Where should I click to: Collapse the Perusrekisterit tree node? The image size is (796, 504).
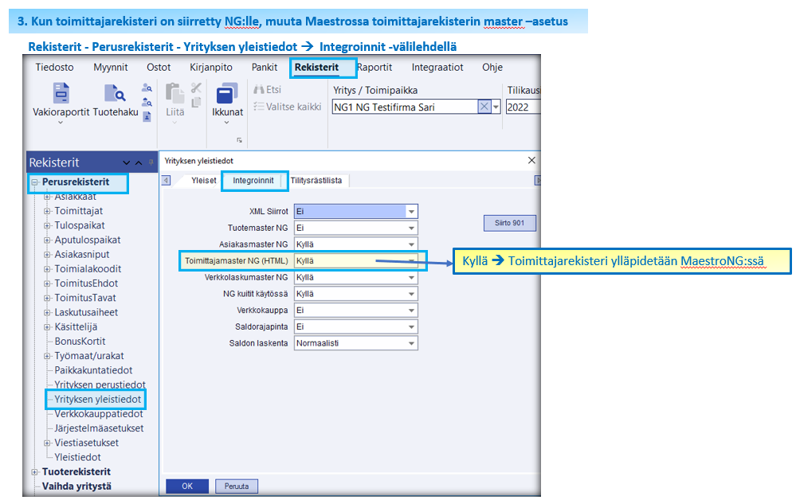[x=34, y=182]
